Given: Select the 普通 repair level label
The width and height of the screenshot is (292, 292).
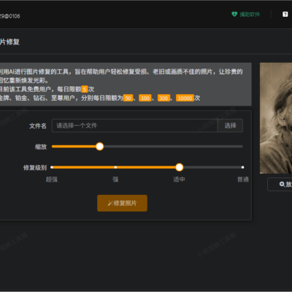Looking at the screenshot, I should [243, 180].
